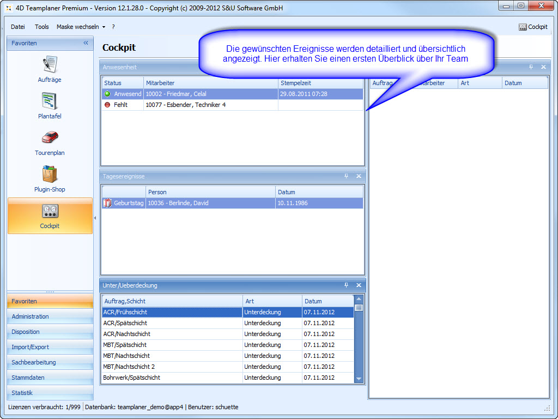This screenshot has width=558, height=419.
Task: Open the Datei menu
Action: tap(18, 27)
